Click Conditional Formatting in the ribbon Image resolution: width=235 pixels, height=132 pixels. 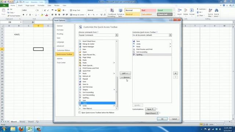(x=112, y=13)
